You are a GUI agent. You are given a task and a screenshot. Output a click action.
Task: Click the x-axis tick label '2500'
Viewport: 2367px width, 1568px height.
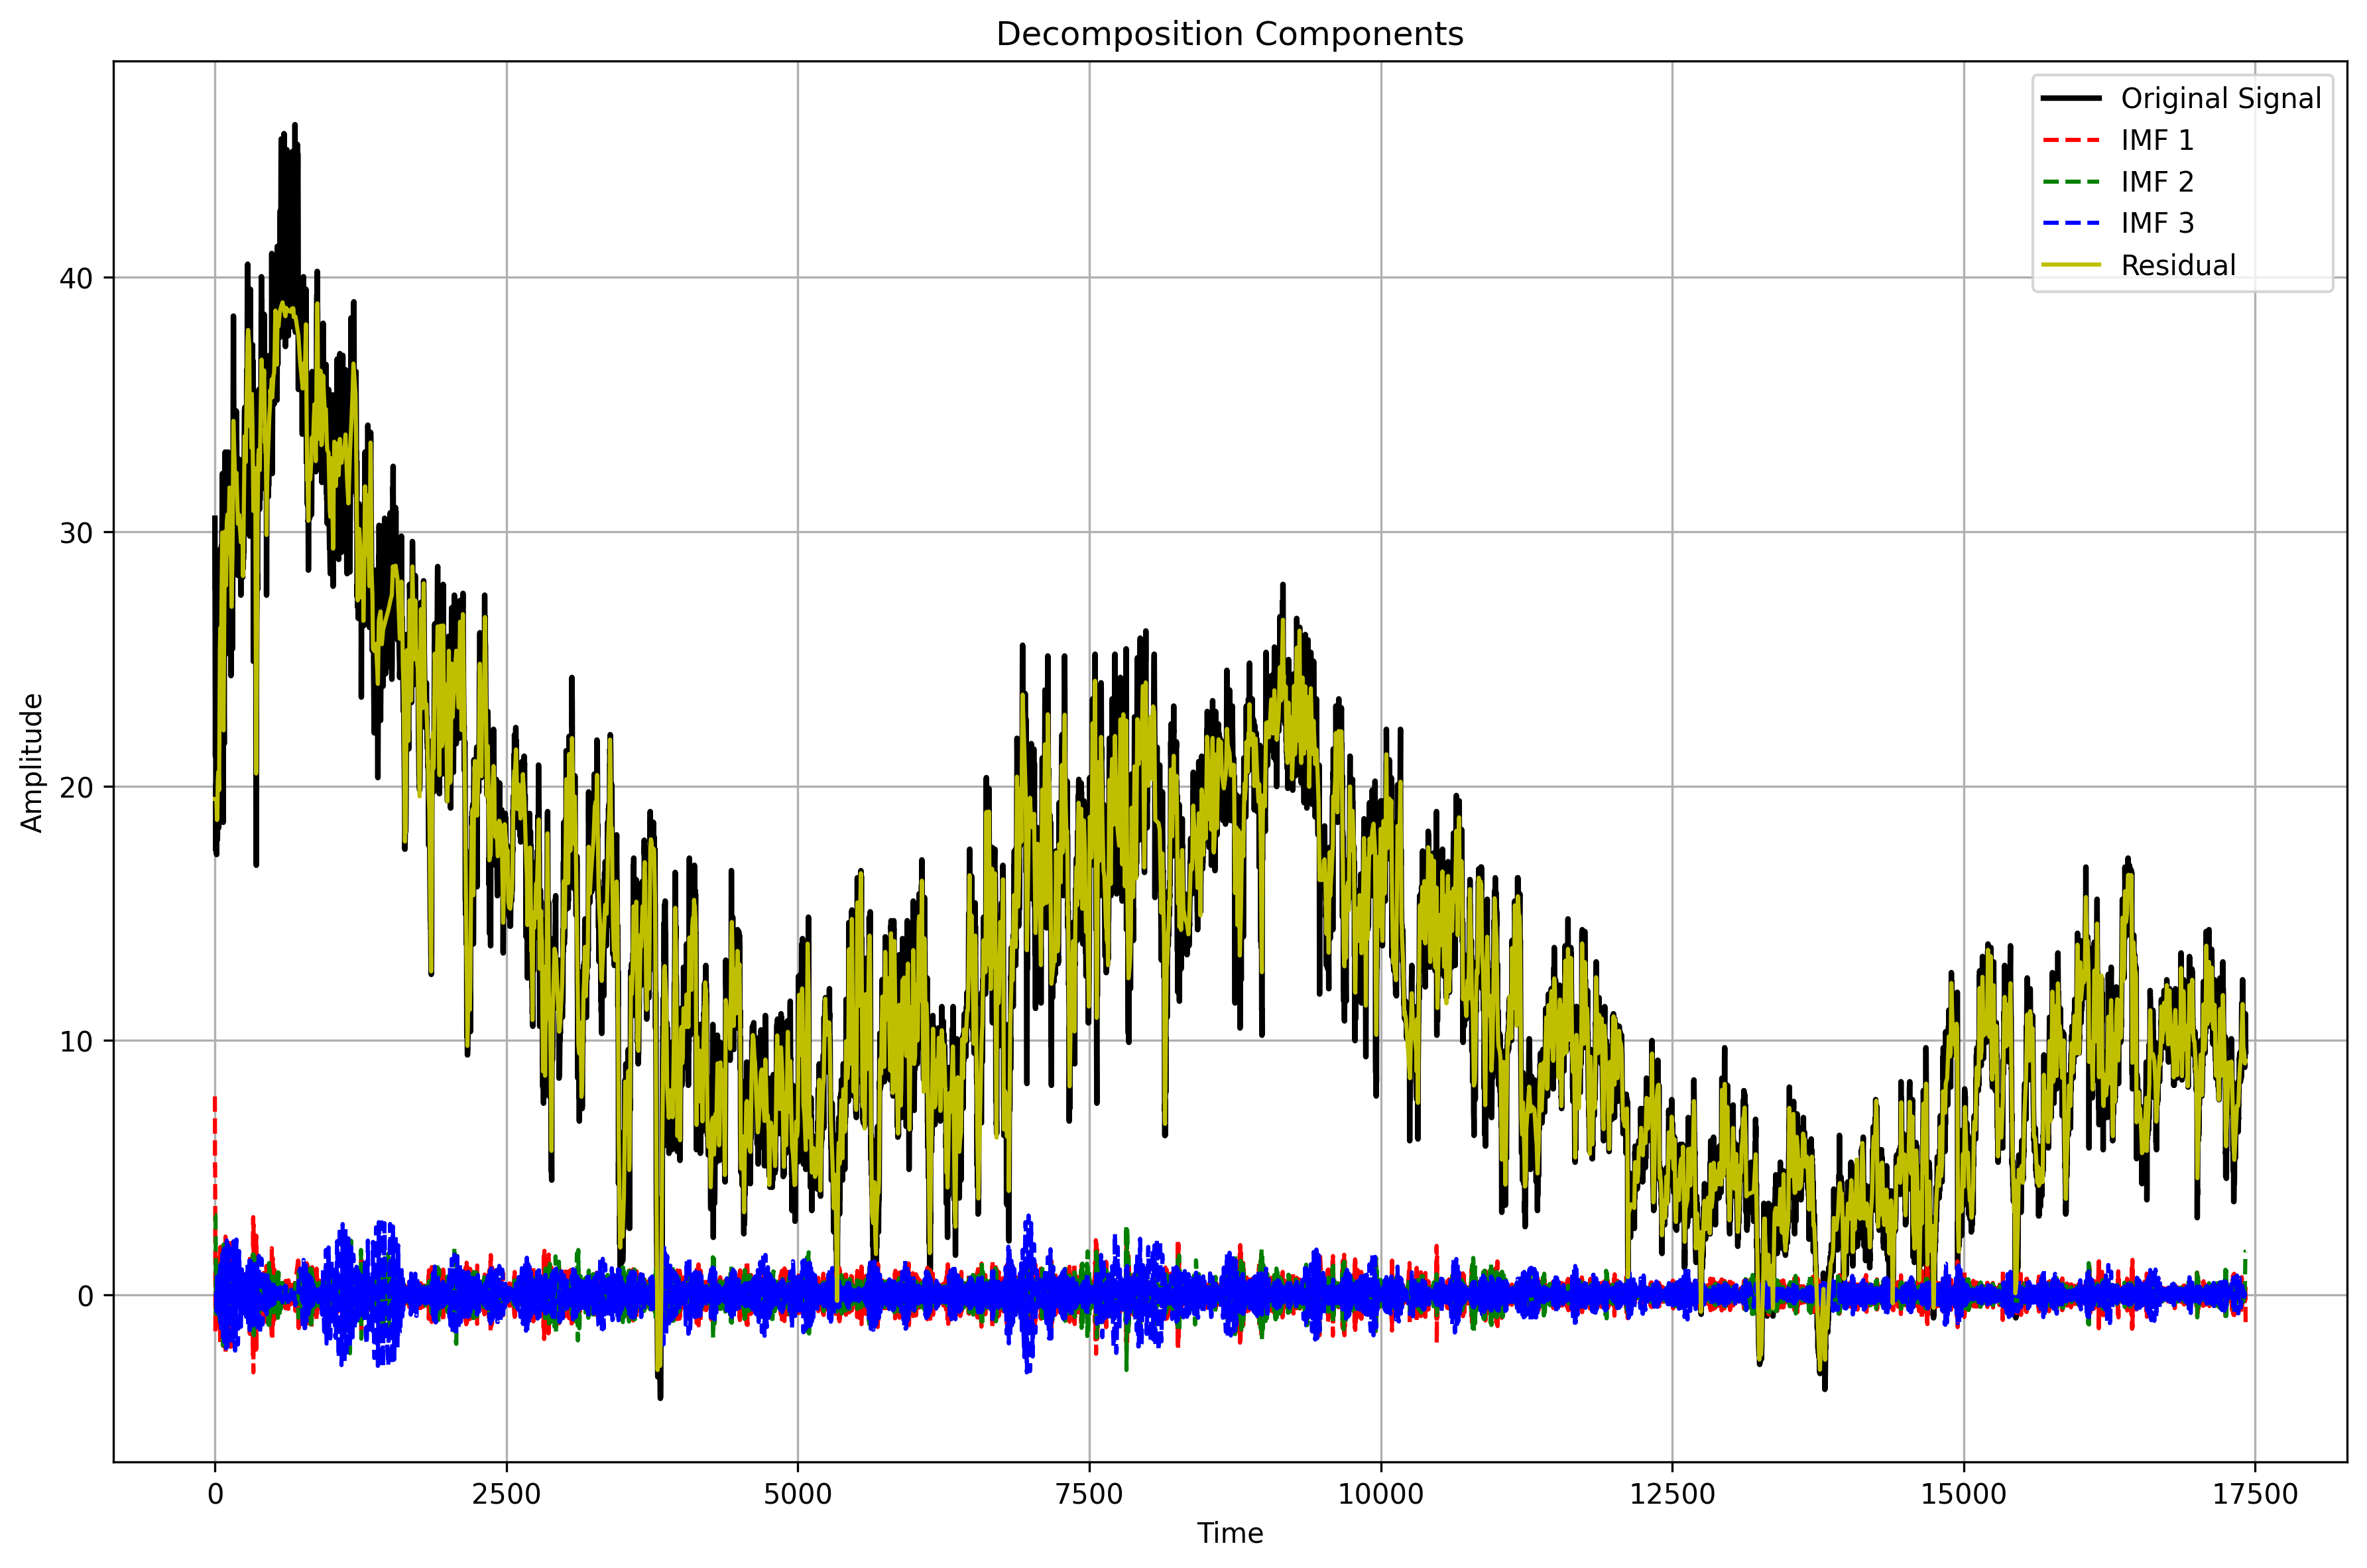(506, 1494)
